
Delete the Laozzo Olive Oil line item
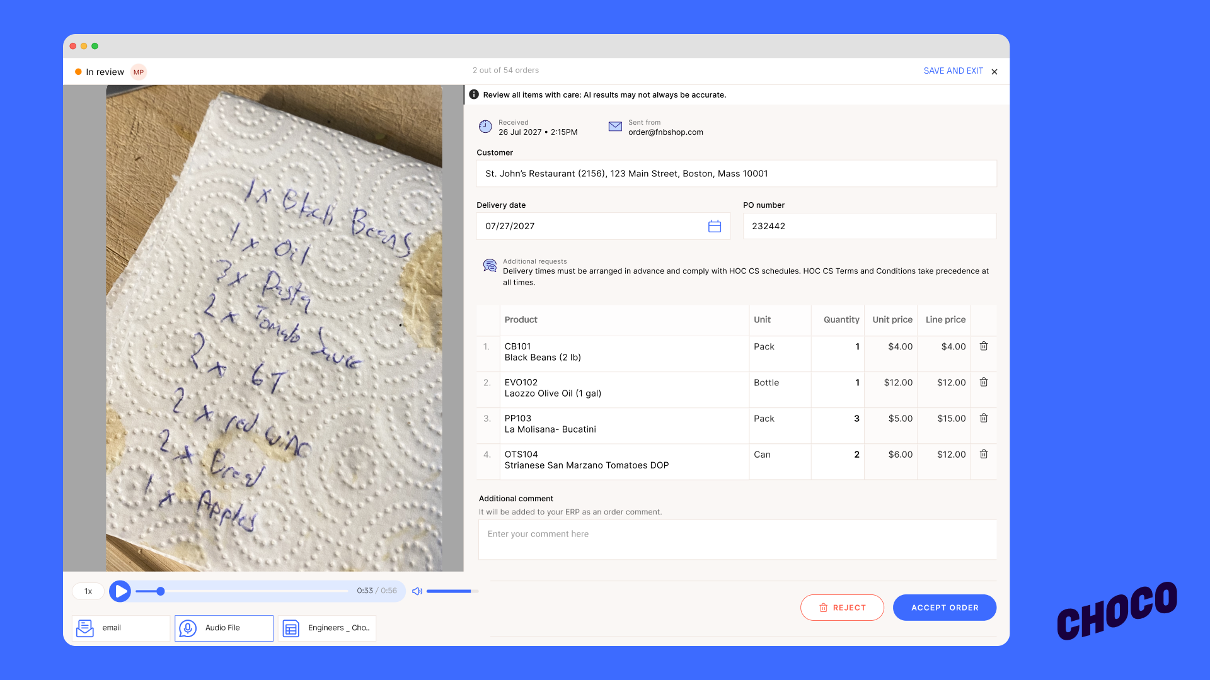pyautogui.click(x=983, y=382)
